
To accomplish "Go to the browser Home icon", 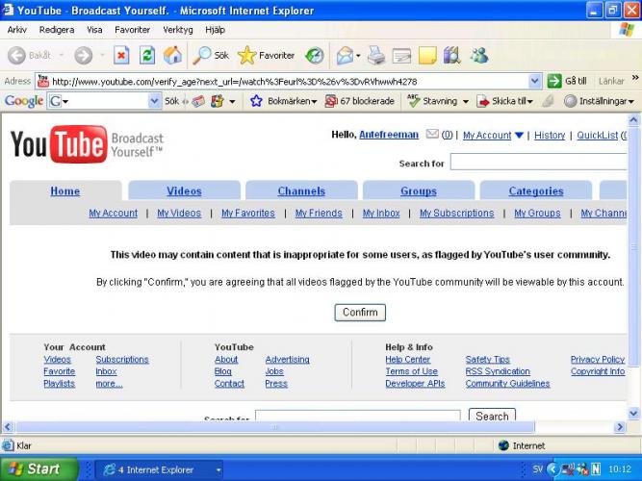I will pos(171,55).
